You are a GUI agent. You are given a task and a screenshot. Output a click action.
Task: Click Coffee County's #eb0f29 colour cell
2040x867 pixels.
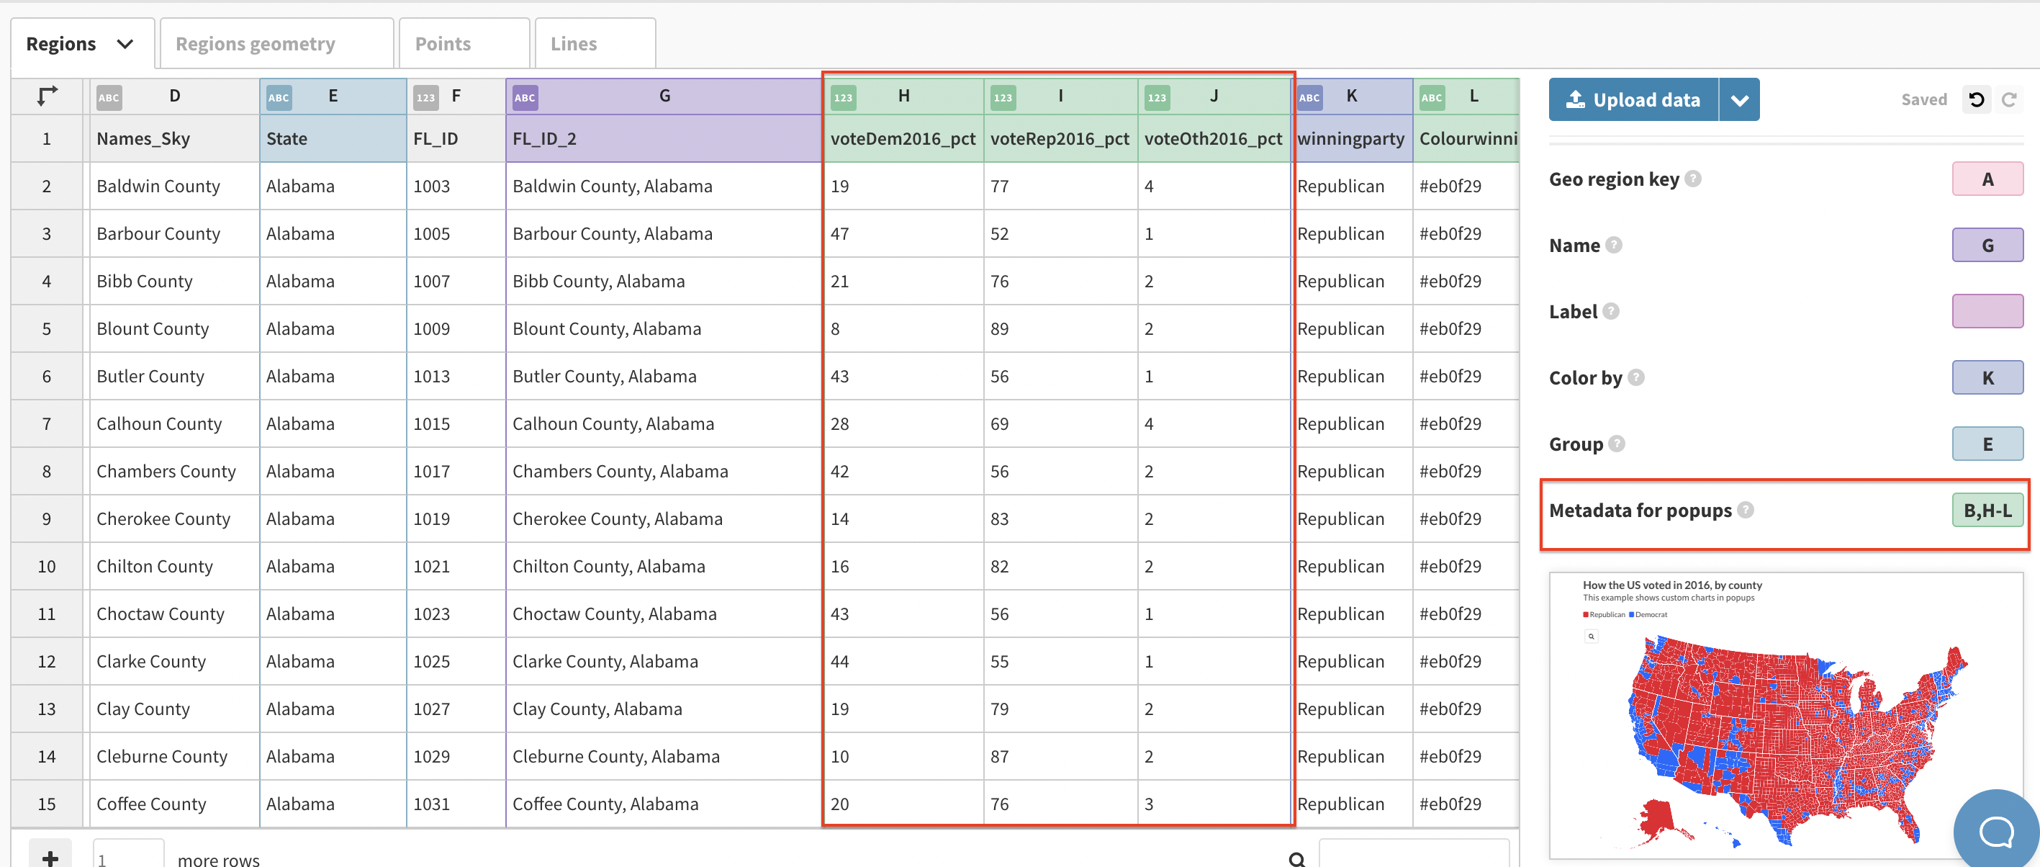[1466, 804]
